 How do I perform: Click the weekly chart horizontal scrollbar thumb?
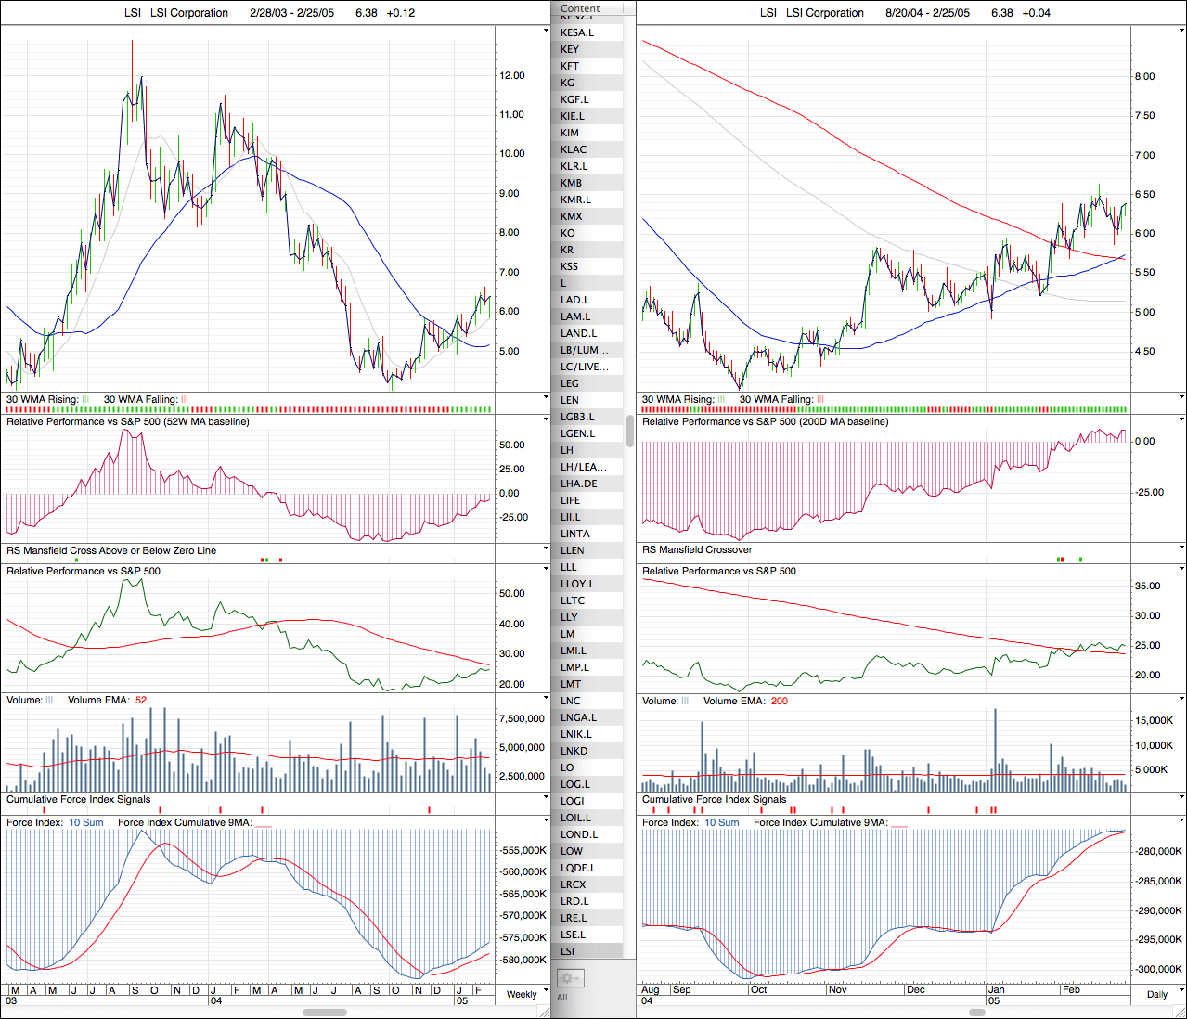tap(325, 1013)
